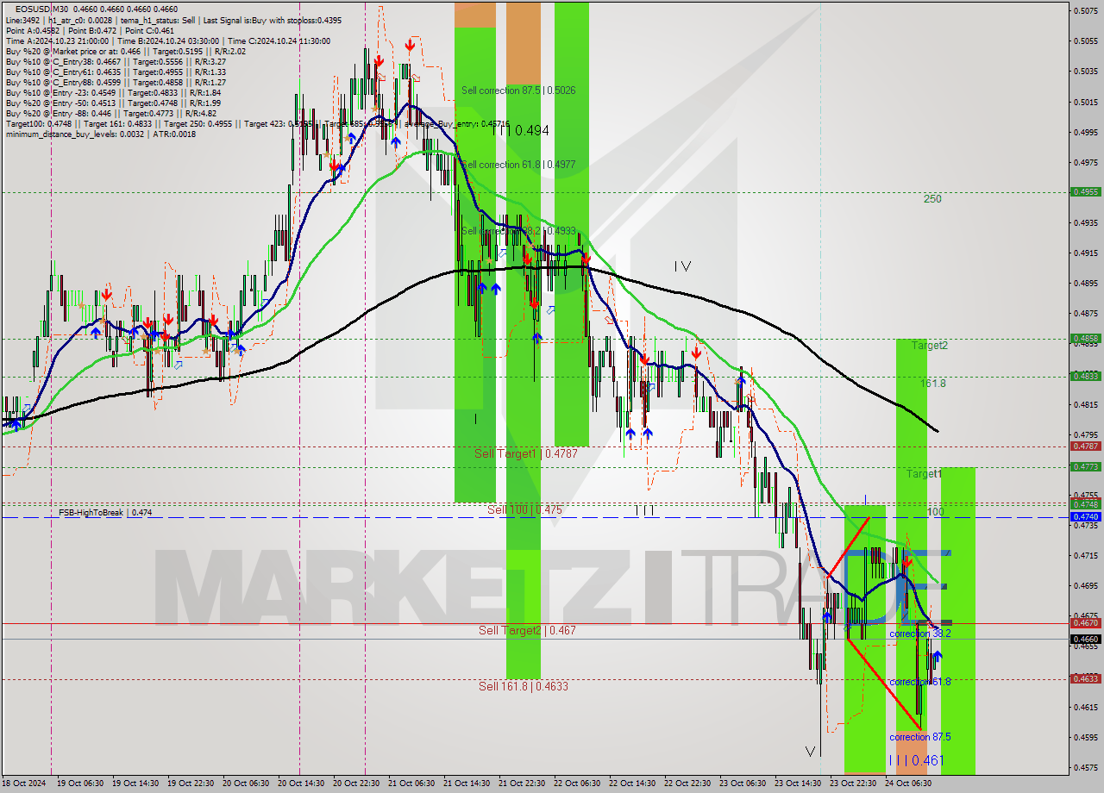
Task: Click the red 0.4670 price tag
Action: [x=1085, y=622]
